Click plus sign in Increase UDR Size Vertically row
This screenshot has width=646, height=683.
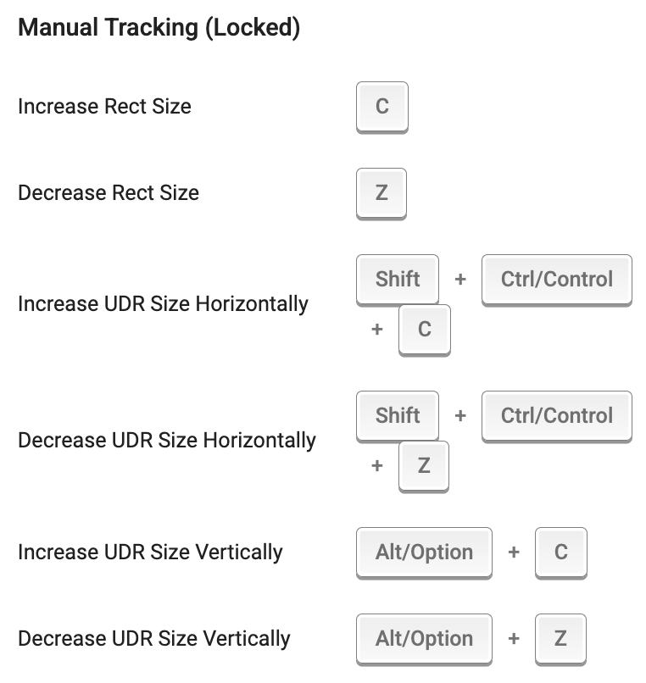coord(514,553)
